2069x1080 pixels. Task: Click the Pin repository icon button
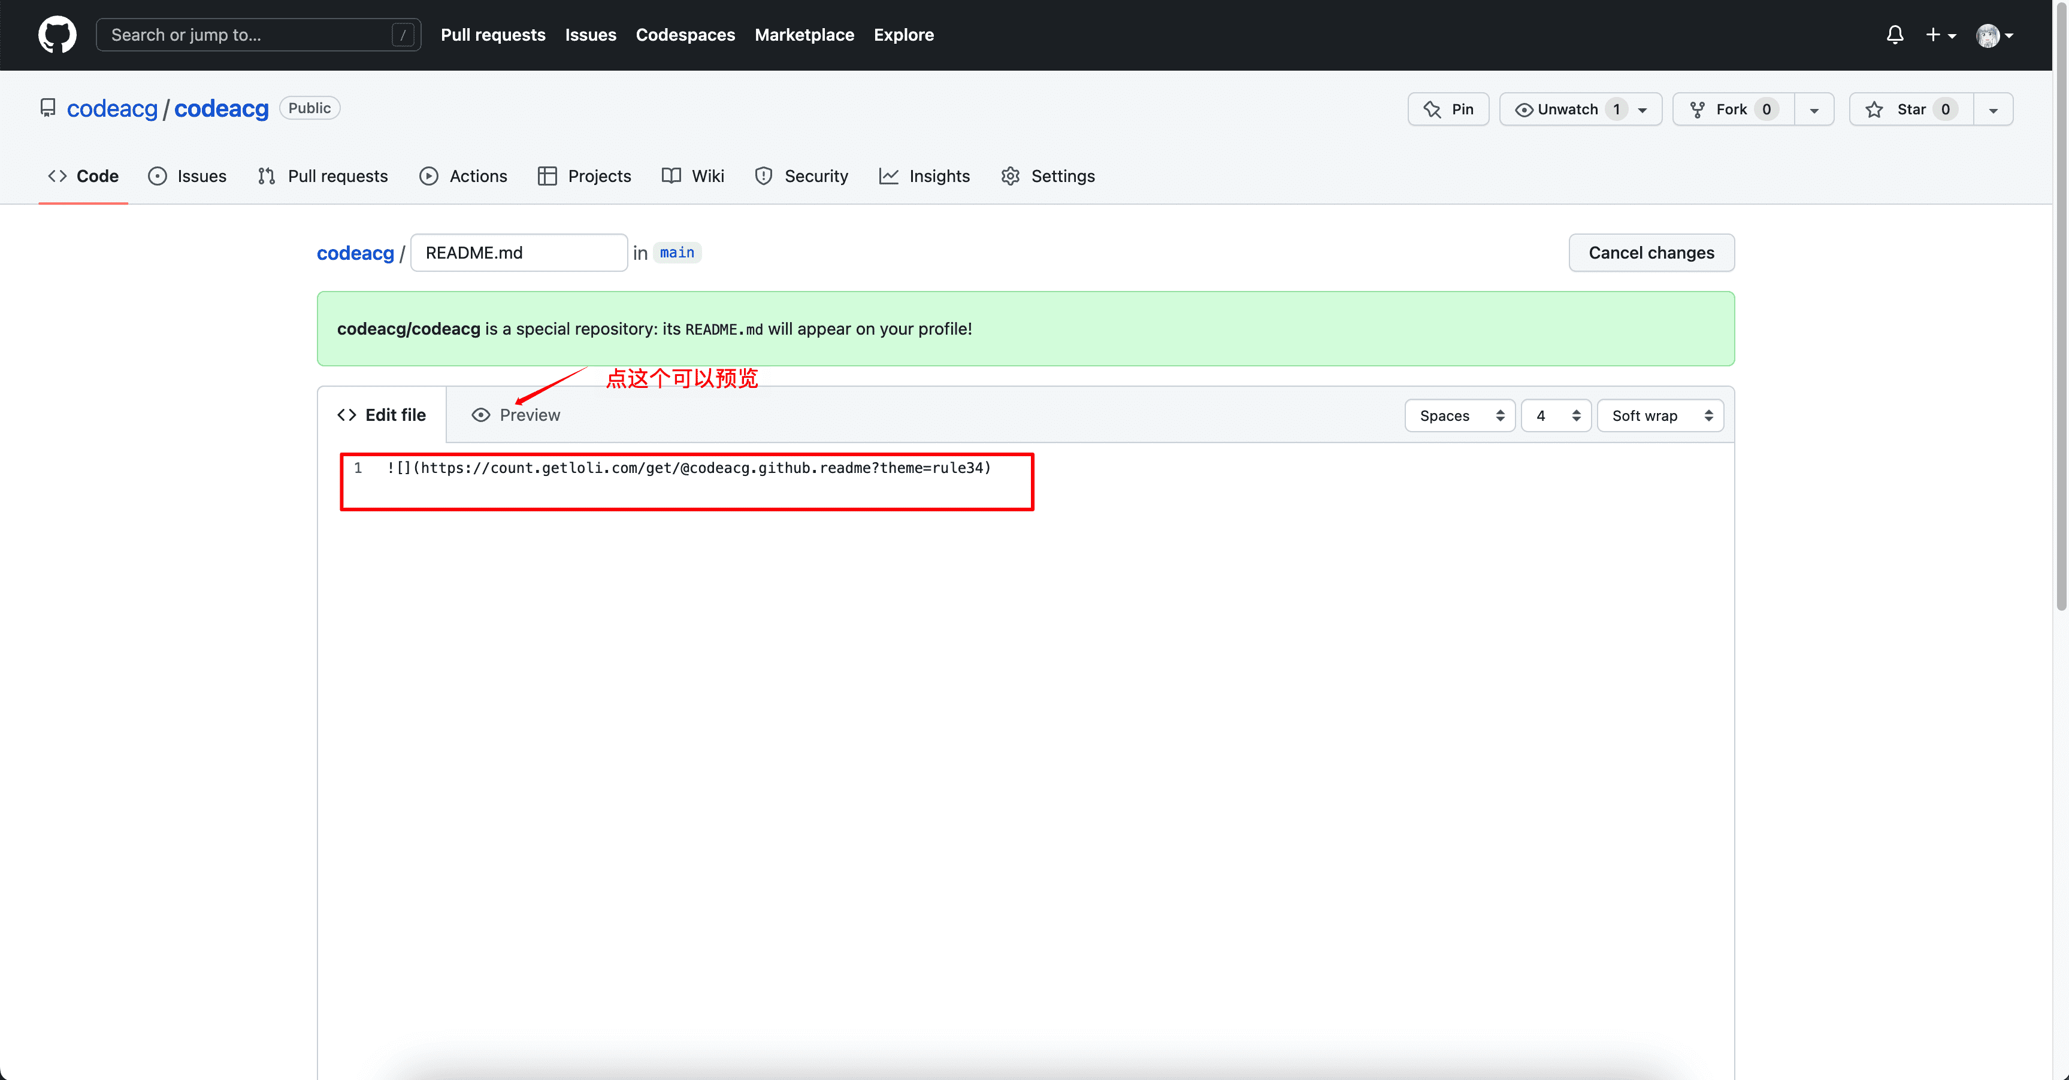point(1447,109)
